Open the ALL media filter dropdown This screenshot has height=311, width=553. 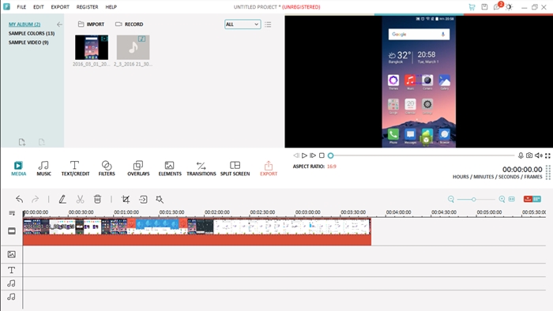(x=243, y=24)
